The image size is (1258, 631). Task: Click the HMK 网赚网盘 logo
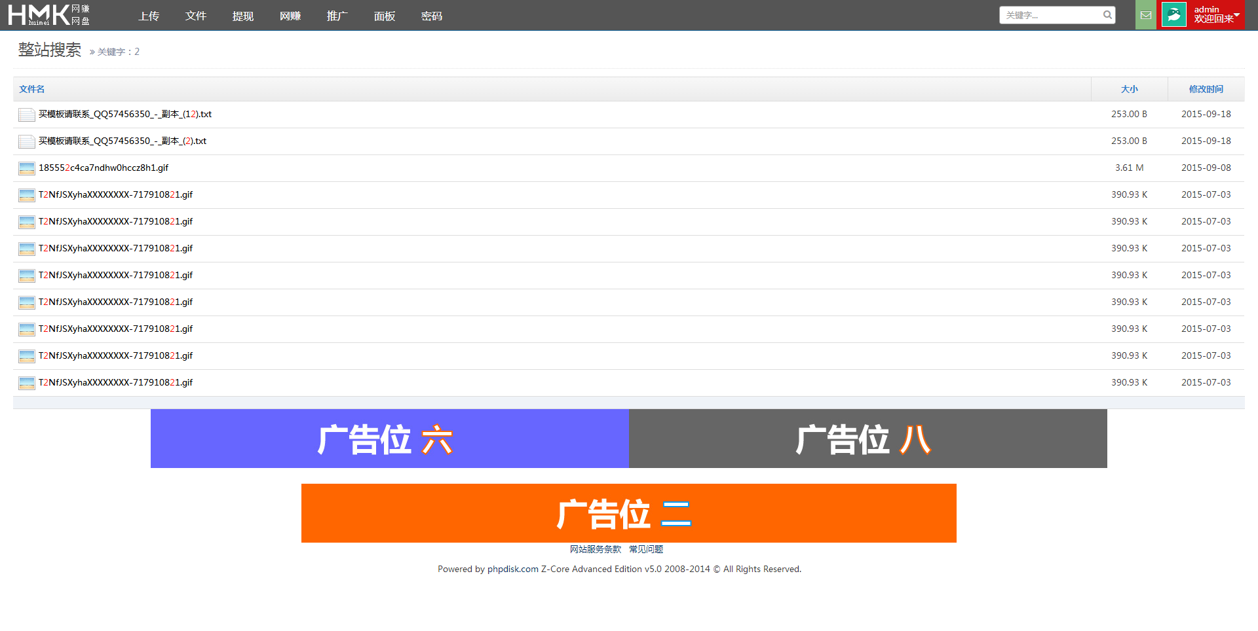pos(49,14)
